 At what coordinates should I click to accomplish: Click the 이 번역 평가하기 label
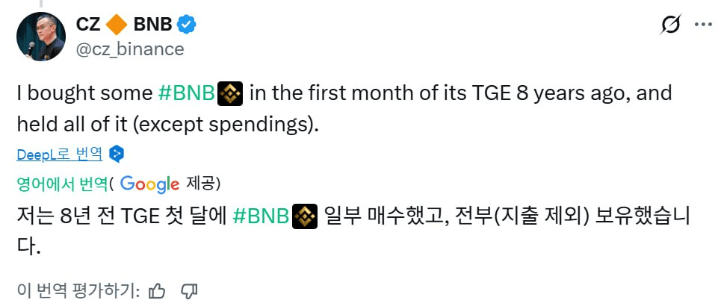[x=77, y=290]
